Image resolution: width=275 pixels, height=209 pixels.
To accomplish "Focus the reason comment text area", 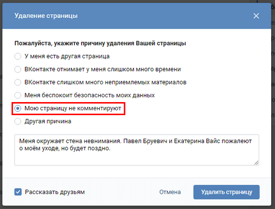I will pos(137,150).
